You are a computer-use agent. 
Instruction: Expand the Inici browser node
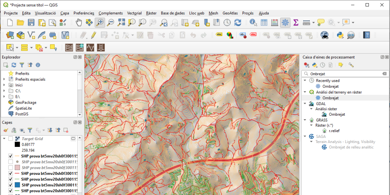point(4,85)
